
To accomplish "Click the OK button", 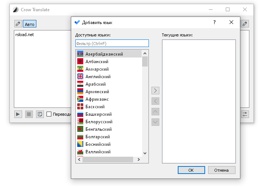I will tap(191, 170).
